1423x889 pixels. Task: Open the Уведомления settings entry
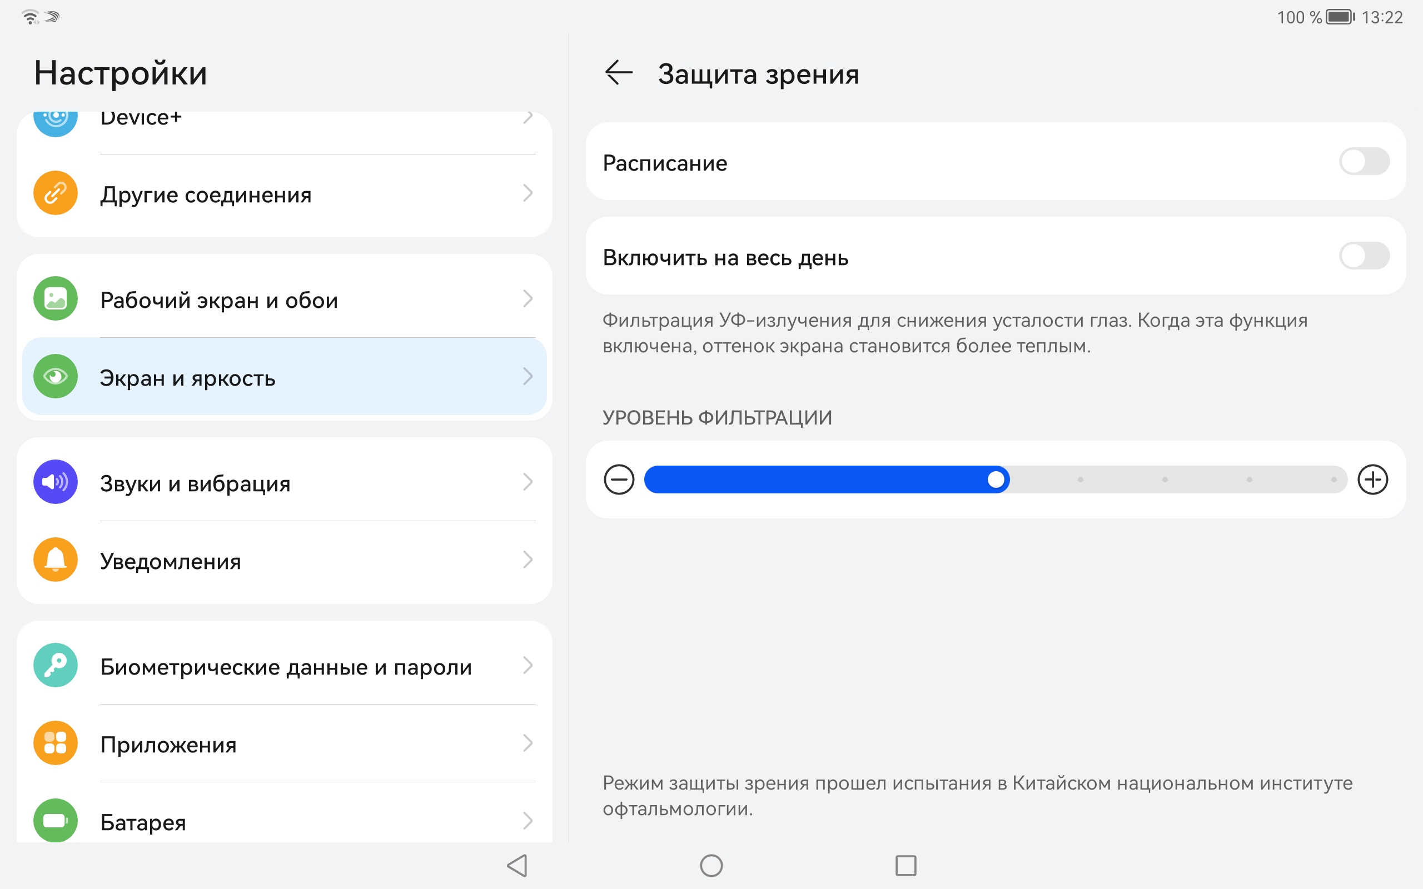coord(285,560)
